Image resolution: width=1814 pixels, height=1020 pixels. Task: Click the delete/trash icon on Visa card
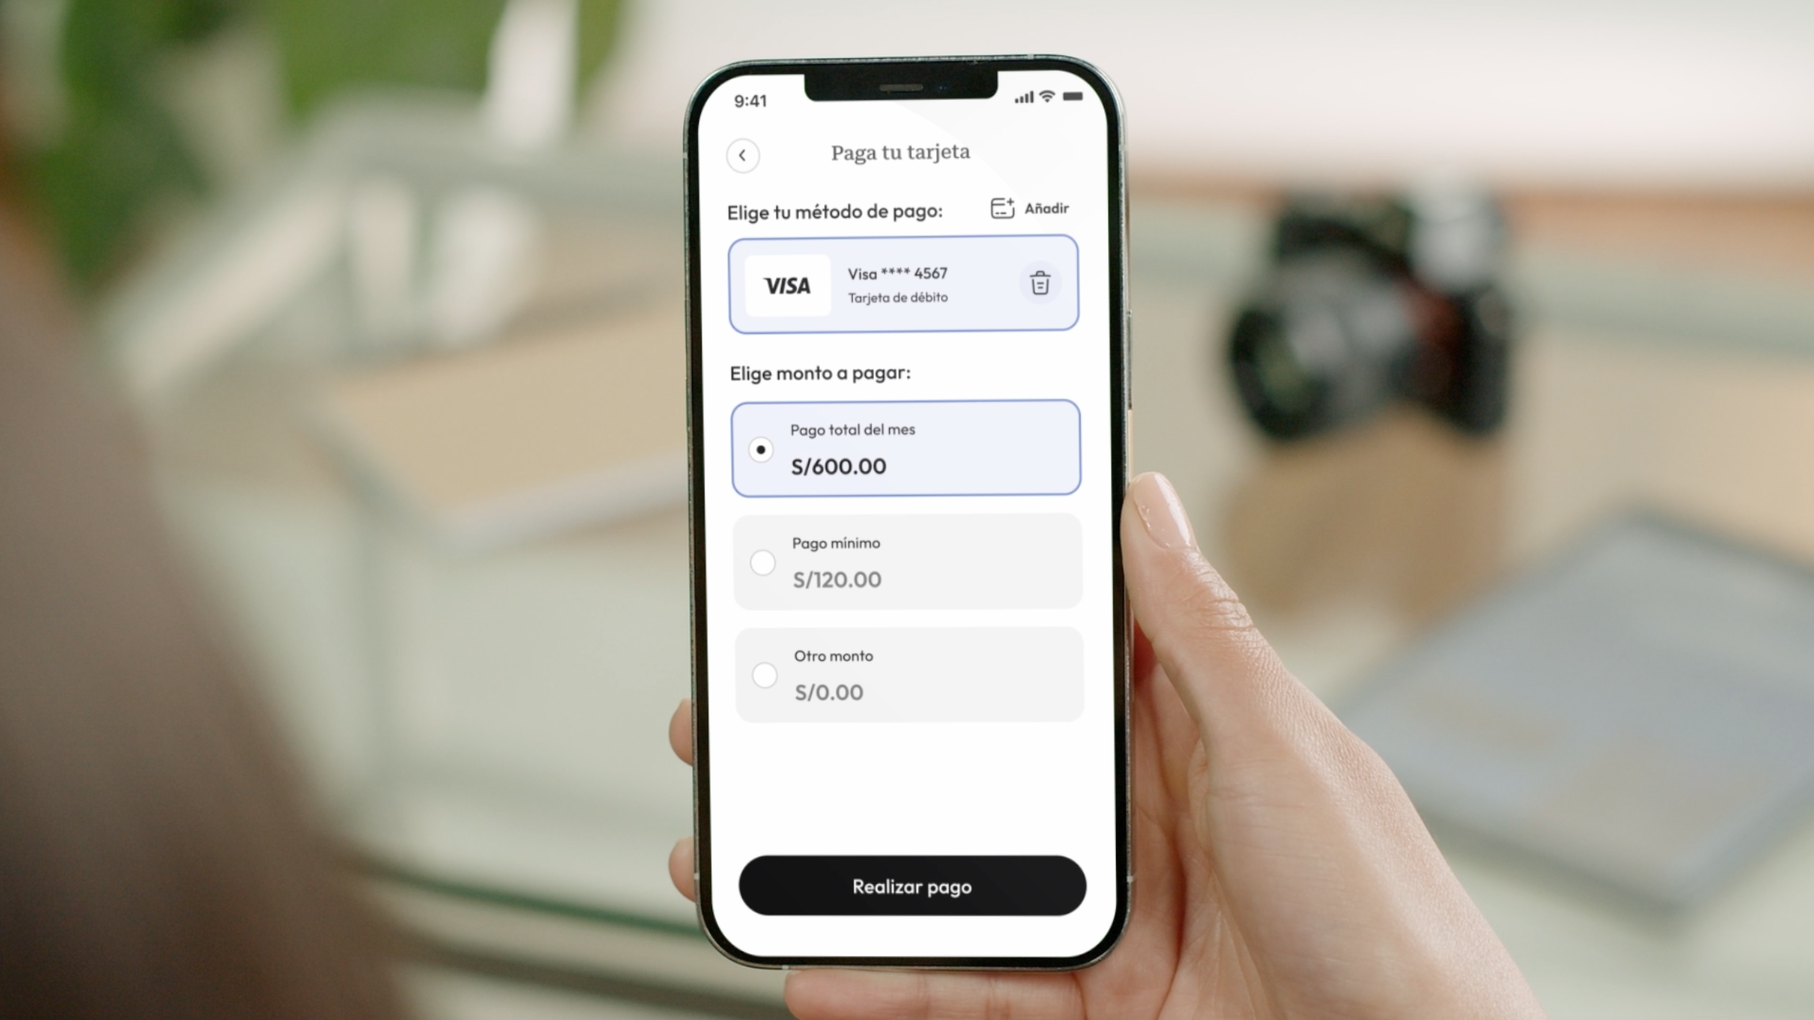tap(1039, 282)
